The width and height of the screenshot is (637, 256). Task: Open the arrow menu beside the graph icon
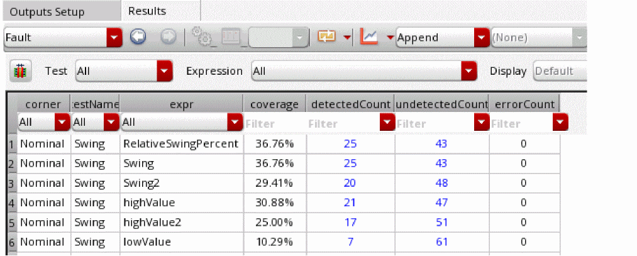coord(390,38)
